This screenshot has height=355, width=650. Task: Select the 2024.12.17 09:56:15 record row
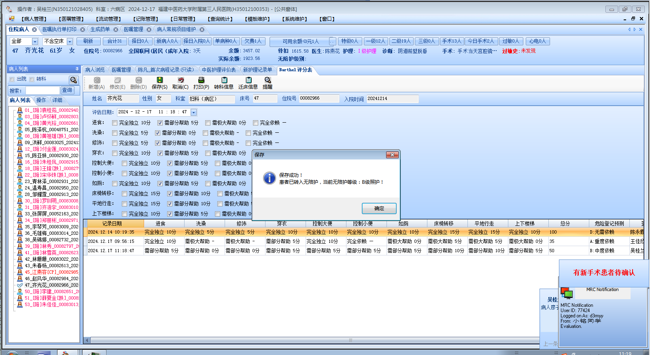point(363,241)
